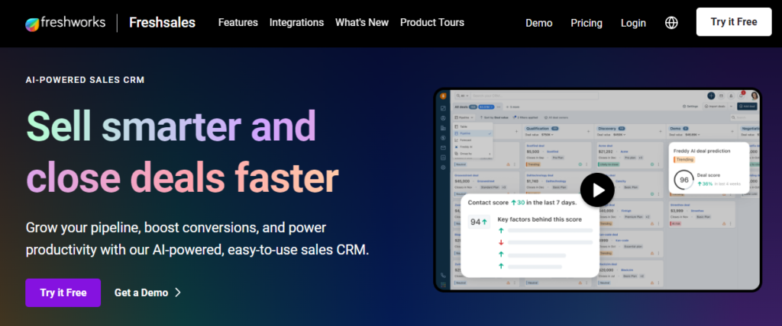The height and width of the screenshot is (326, 782).
Task: Play the product demo video
Action: [596, 190]
